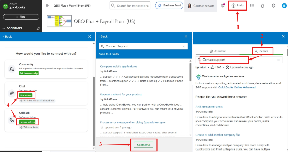Viewport: 288px width, 152px height.
Task: Click the Callback phone icon
Action: [x=12, y=120]
